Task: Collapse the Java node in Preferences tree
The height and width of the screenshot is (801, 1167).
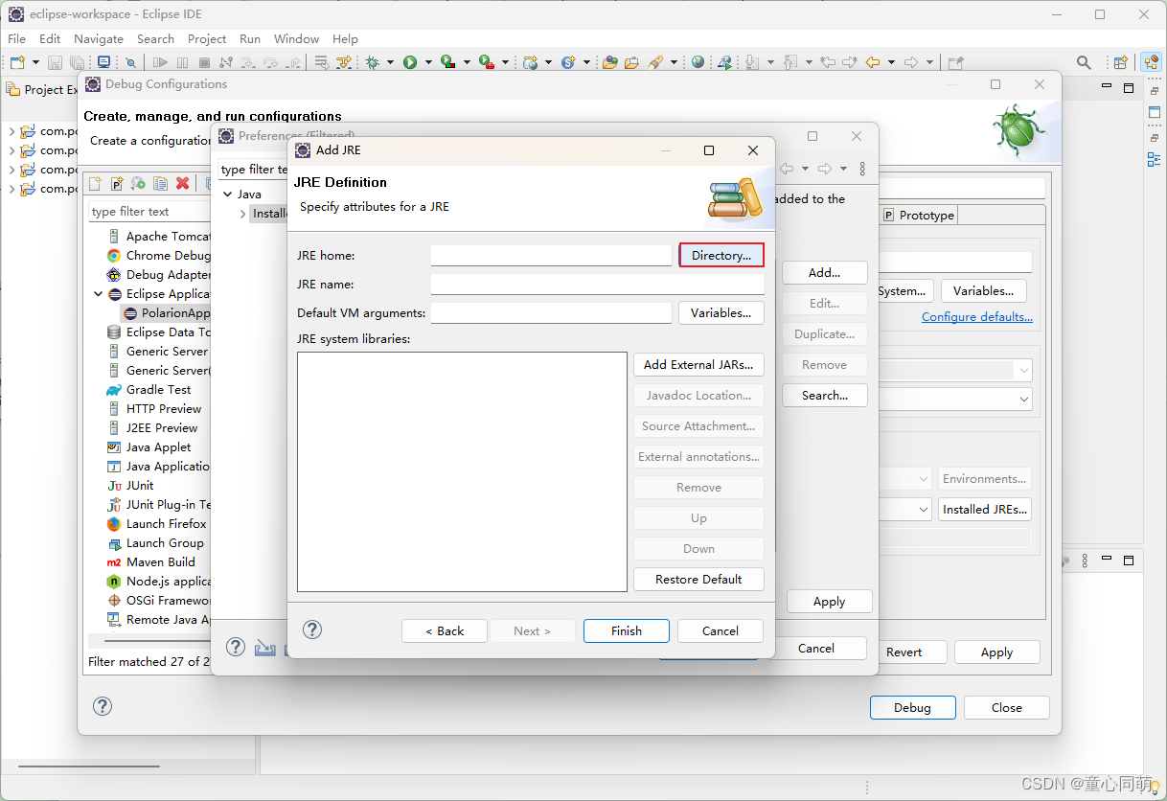Action: point(228,195)
